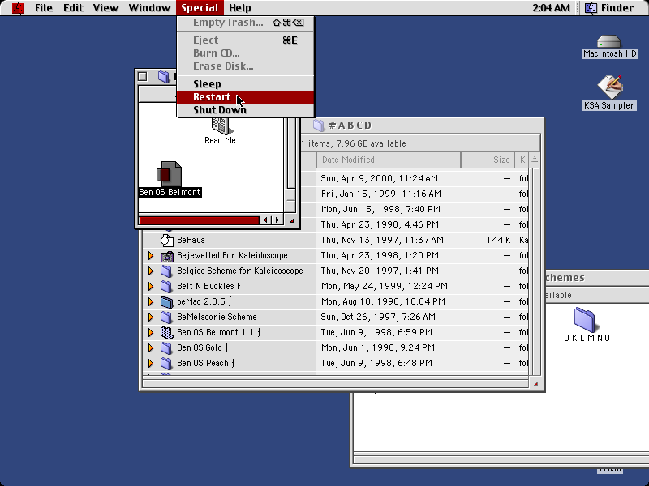Open the View menu
Viewport: 649px width, 486px height.
(x=105, y=8)
